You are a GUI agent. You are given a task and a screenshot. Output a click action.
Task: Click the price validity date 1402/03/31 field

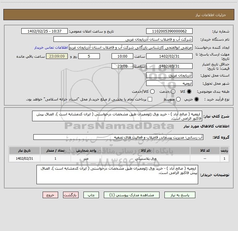(169, 66)
